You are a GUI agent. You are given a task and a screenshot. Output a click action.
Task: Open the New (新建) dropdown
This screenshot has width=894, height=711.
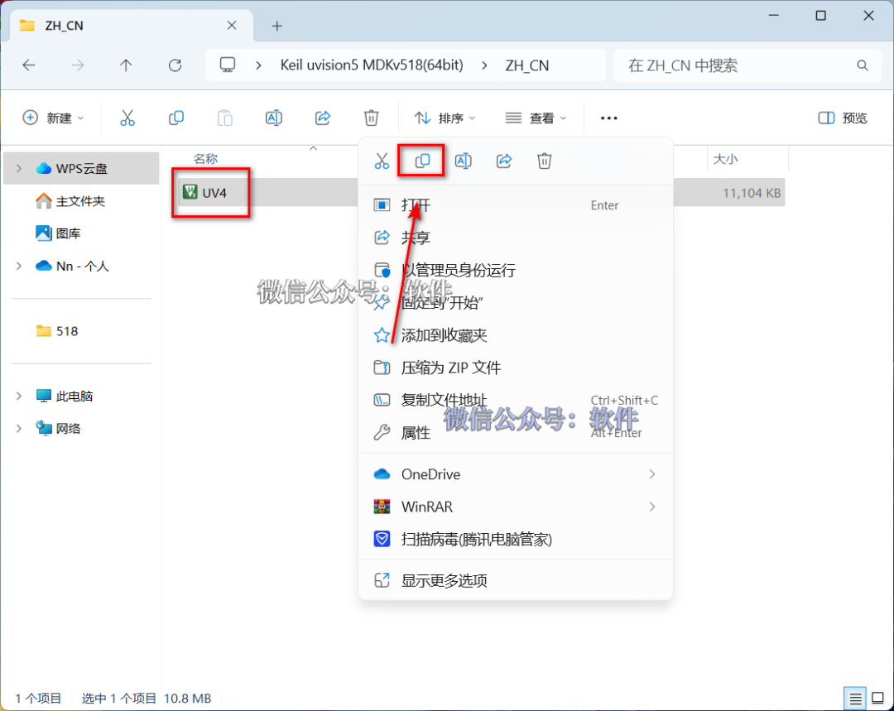(x=53, y=118)
